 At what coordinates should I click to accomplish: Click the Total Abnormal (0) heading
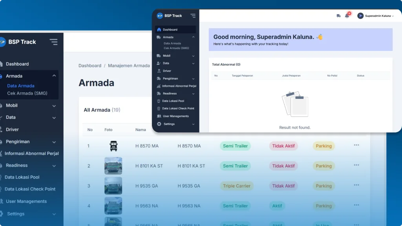pyautogui.click(x=226, y=64)
